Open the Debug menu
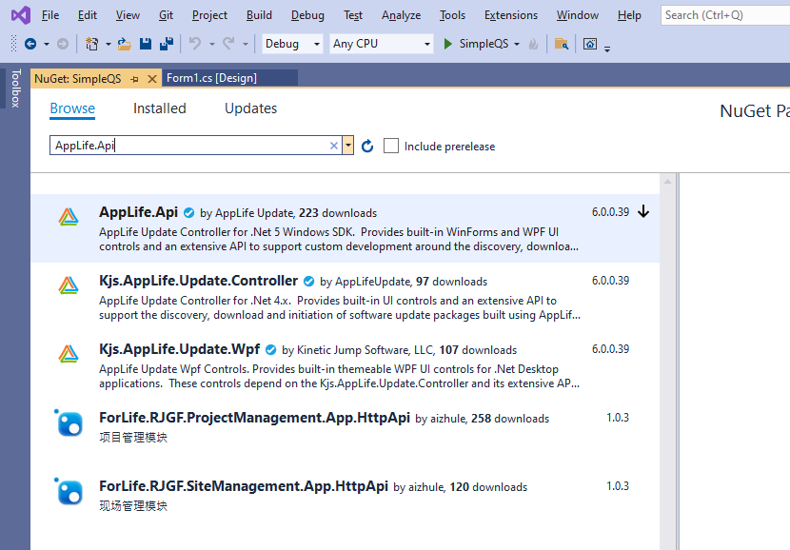This screenshot has height=550, width=790. click(307, 15)
